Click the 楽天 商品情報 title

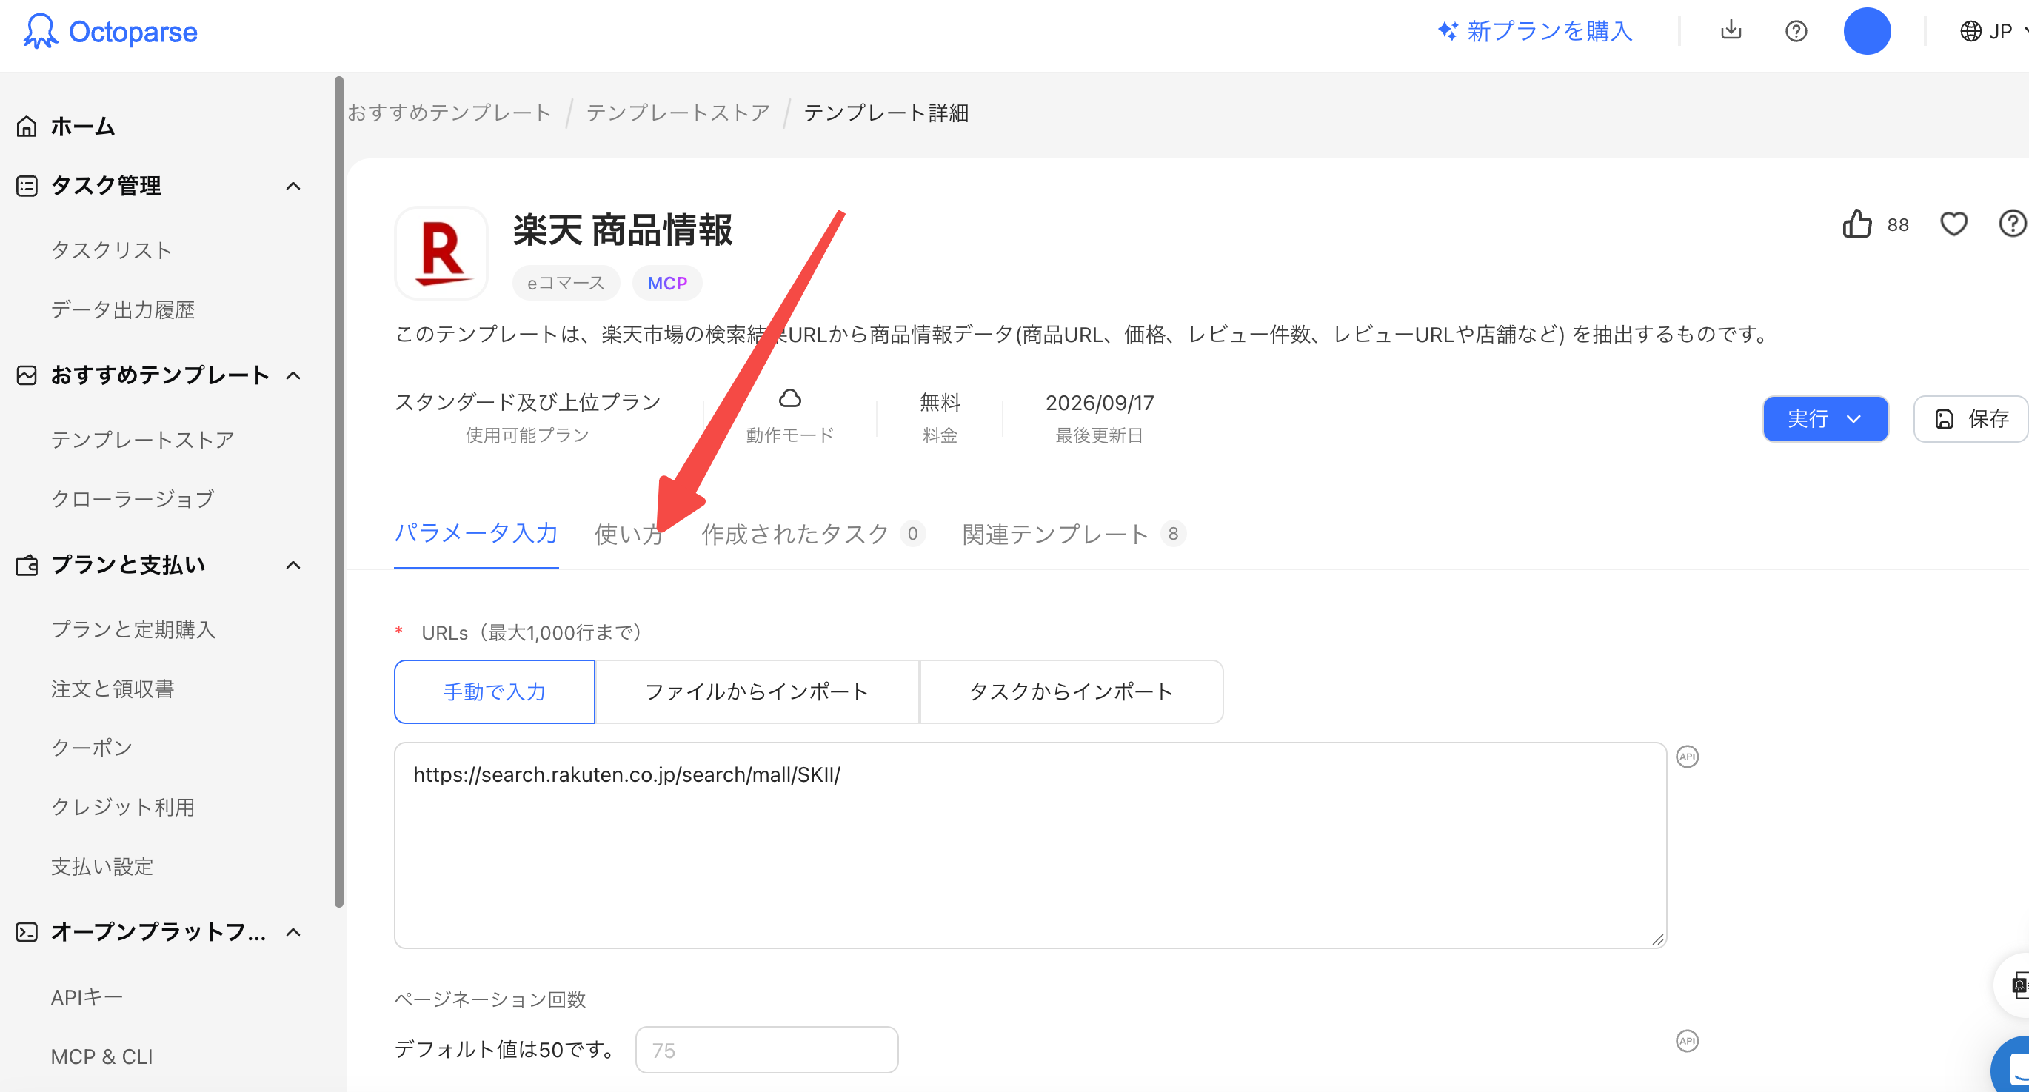(623, 230)
